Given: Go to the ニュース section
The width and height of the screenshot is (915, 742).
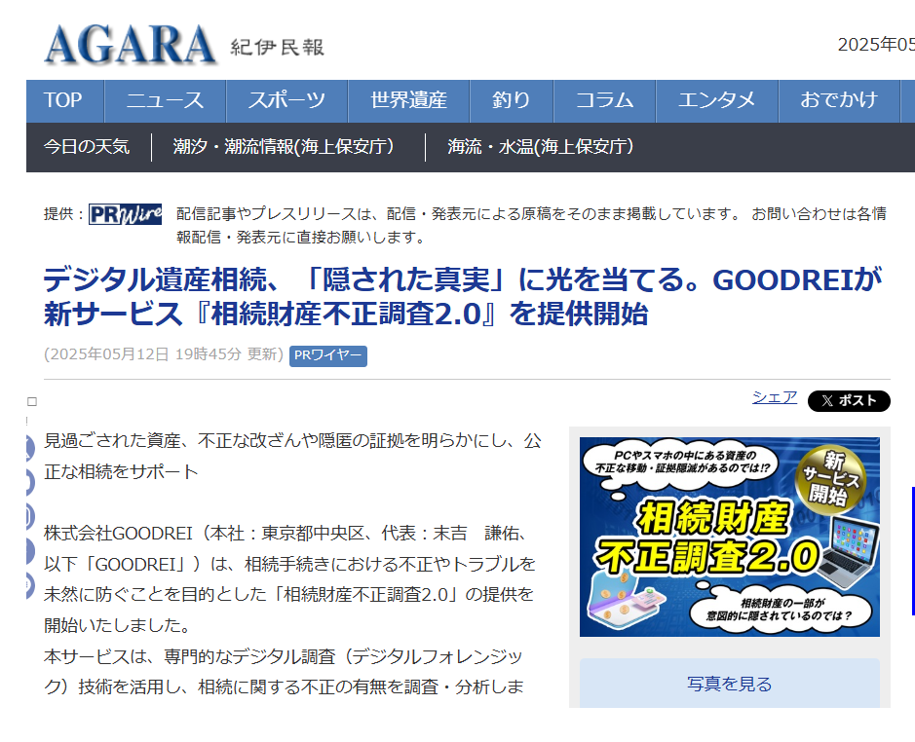Looking at the screenshot, I should pyautogui.click(x=165, y=100).
